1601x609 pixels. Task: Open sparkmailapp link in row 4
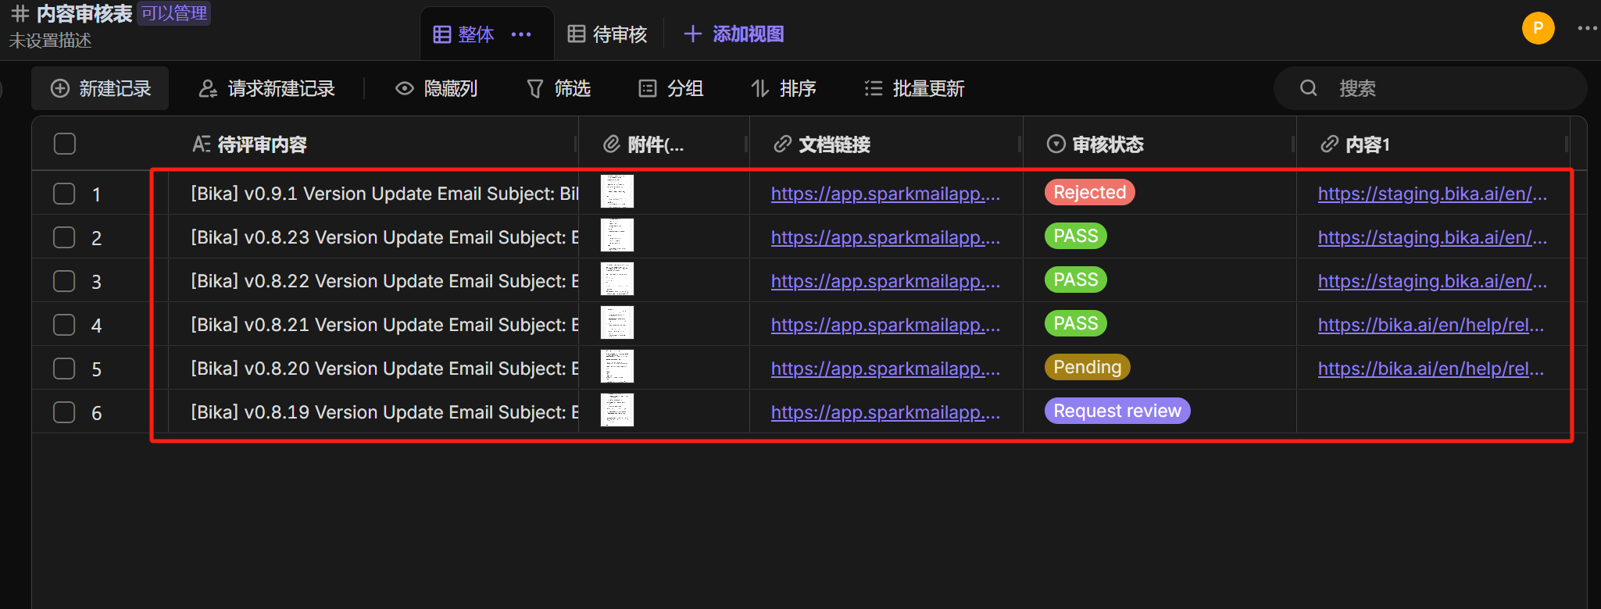[885, 325]
